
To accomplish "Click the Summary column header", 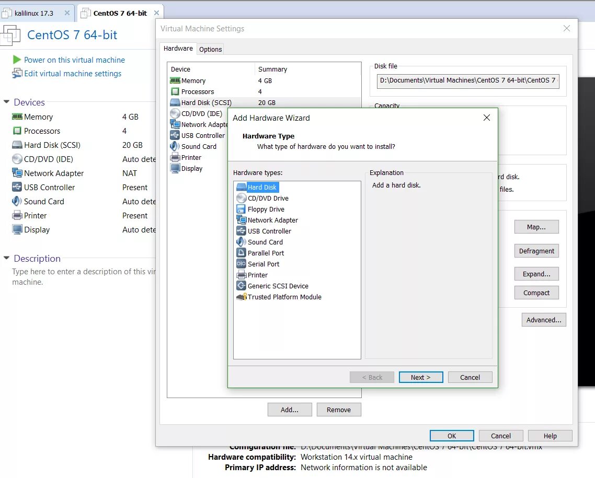I will click(x=308, y=69).
